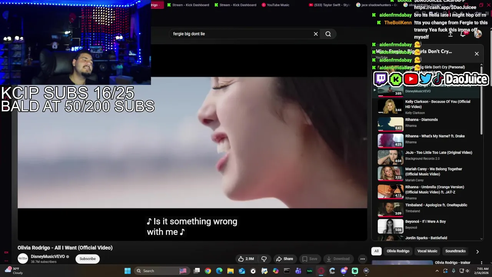492x277 pixels.
Task: Open Discord from the taskbar
Action: coord(344,271)
